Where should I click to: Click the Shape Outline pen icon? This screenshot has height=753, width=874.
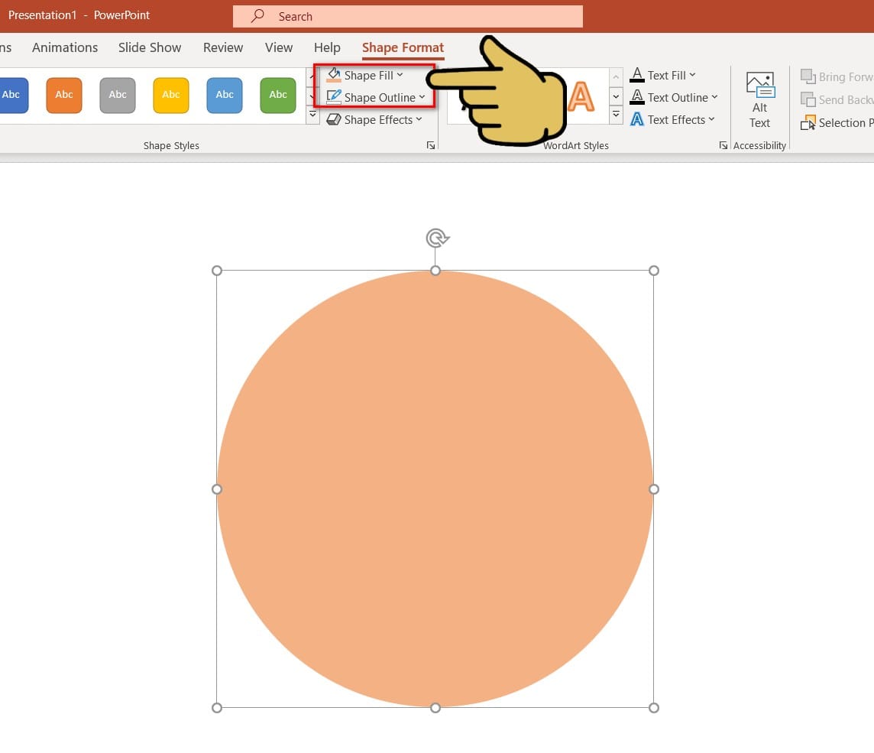click(x=334, y=97)
